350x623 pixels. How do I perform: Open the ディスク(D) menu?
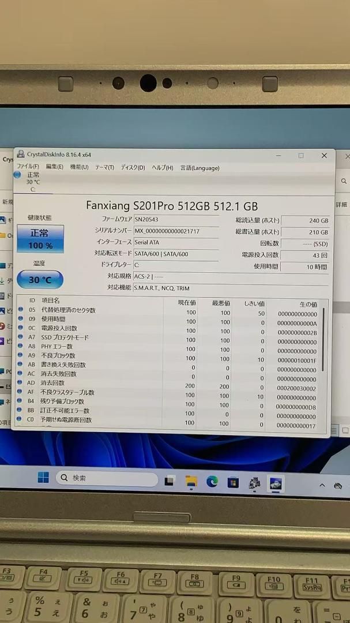coord(133,168)
